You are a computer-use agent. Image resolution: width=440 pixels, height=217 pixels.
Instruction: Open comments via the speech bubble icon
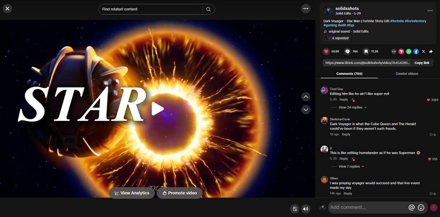point(348,52)
